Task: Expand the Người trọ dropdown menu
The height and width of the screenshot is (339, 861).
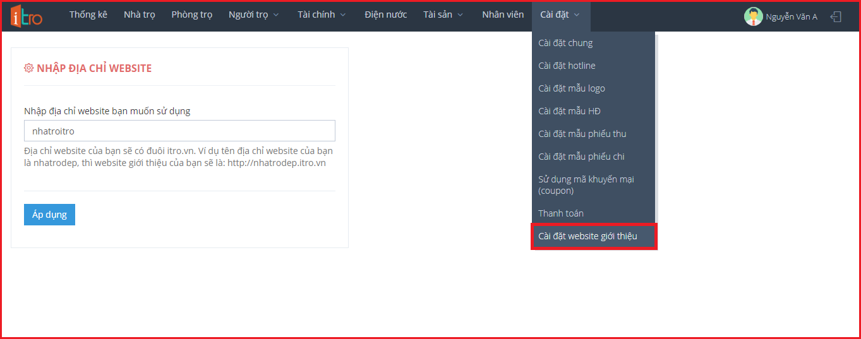Action: click(x=253, y=15)
